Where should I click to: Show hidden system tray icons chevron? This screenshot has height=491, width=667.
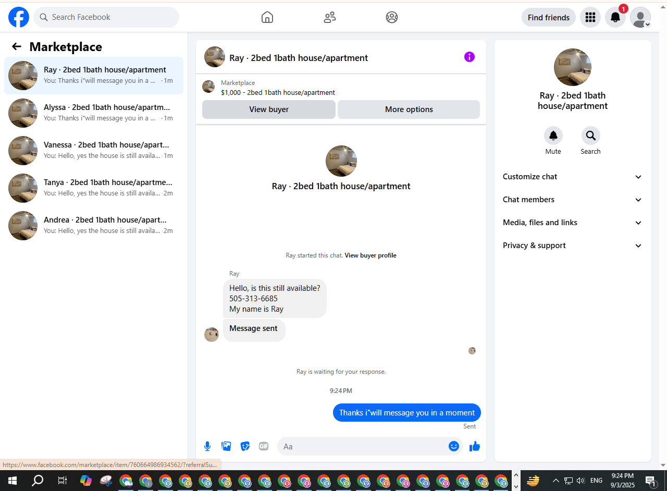pos(556,481)
